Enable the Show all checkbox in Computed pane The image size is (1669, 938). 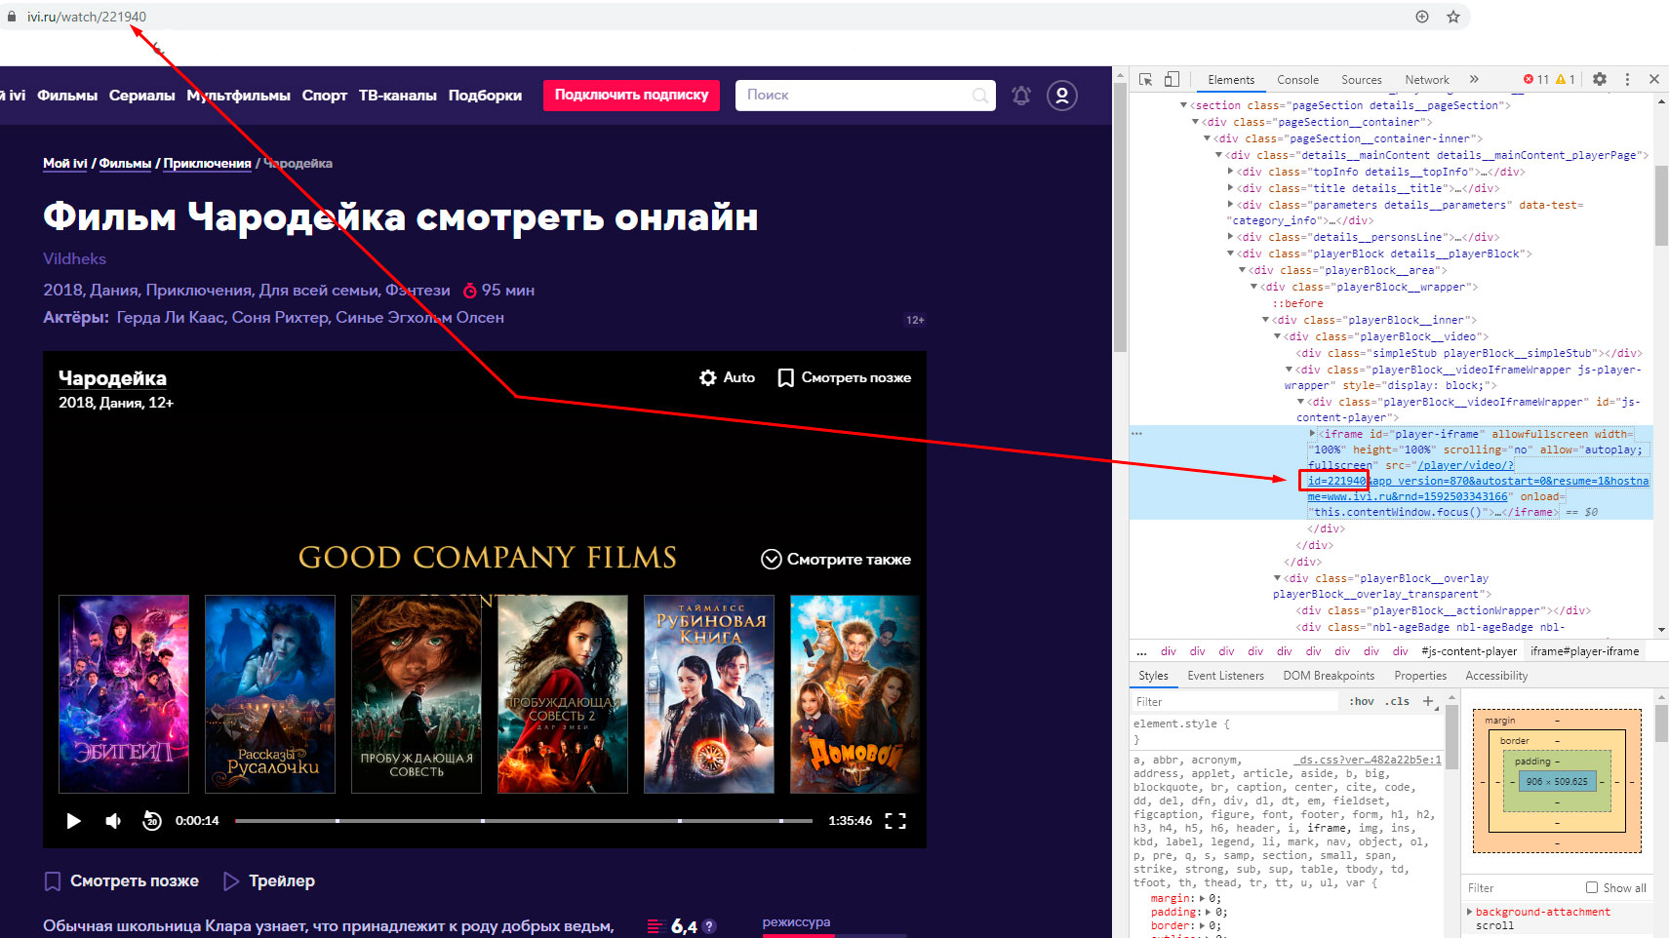(x=1592, y=887)
